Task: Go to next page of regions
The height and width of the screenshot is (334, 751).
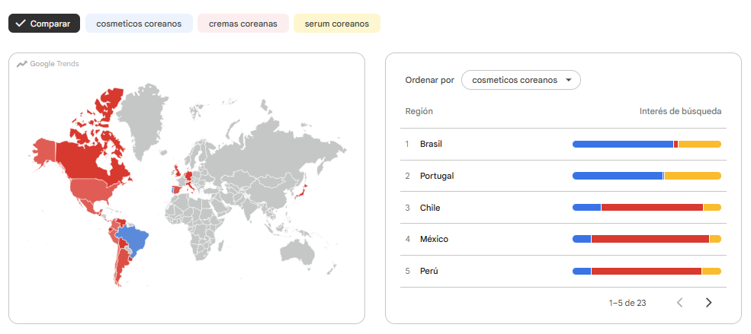Action: click(709, 303)
